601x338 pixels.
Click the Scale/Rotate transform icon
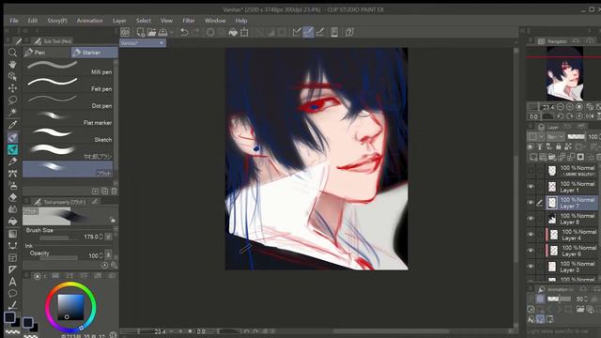[x=244, y=32]
